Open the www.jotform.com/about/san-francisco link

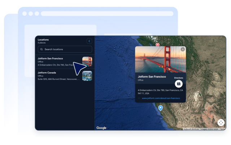(161, 98)
